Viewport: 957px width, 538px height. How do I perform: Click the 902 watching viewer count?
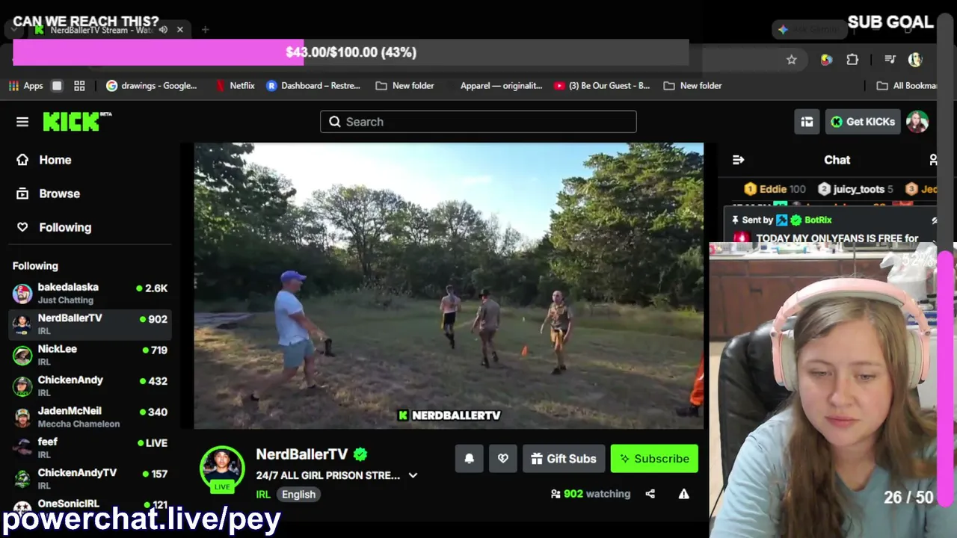591,494
